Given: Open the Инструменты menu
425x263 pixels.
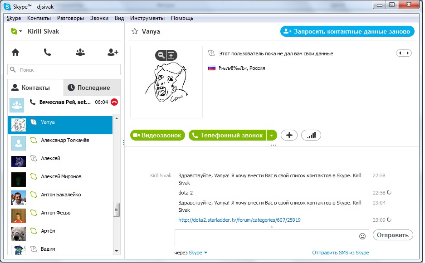Looking at the screenshot, I should [x=147, y=18].
